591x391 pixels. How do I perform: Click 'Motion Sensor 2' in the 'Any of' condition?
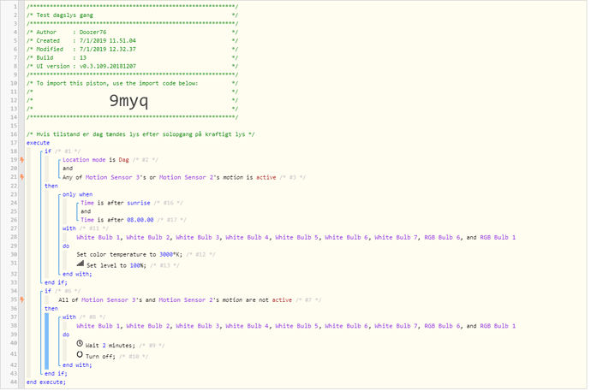tap(187, 177)
